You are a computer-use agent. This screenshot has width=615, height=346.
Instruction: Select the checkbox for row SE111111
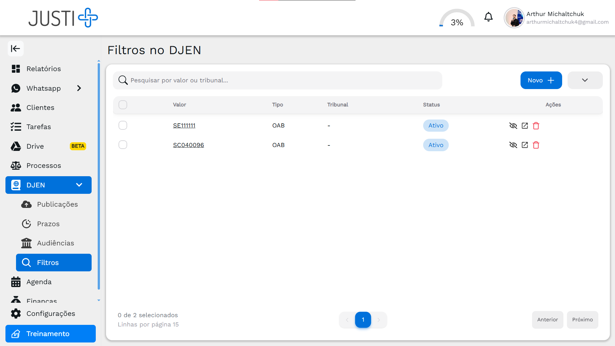tap(123, 125)
